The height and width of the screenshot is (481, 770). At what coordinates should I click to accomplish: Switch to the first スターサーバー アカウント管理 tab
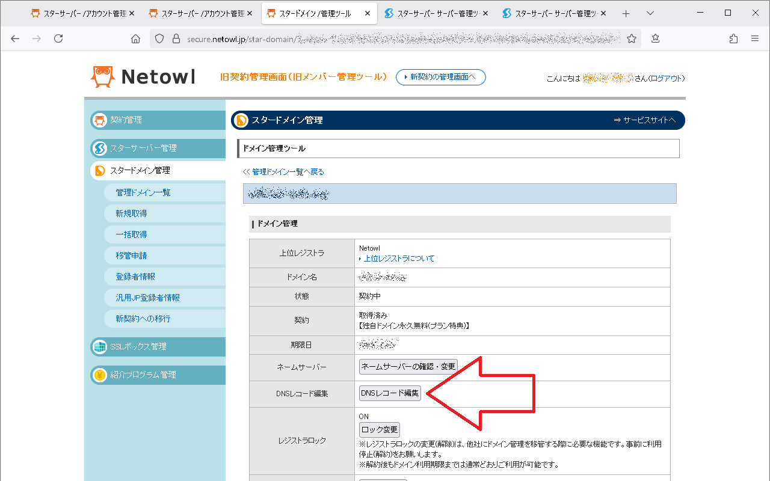click(x=82, y=13)
